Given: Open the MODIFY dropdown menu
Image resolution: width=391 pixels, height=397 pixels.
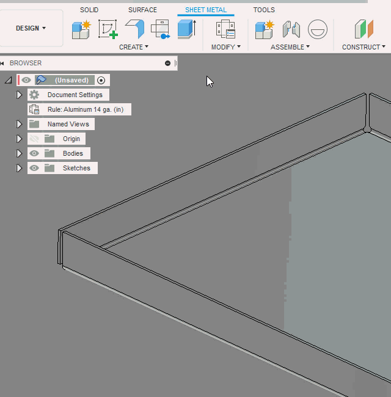Looking at the screenshot, I should [x=225, y=47].
